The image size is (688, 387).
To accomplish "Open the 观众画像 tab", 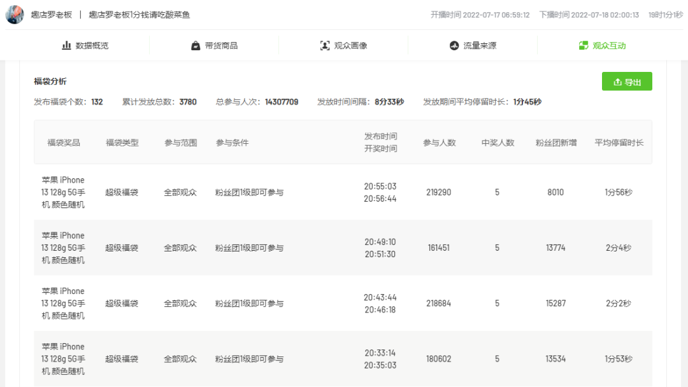I will tap(344, 46).
